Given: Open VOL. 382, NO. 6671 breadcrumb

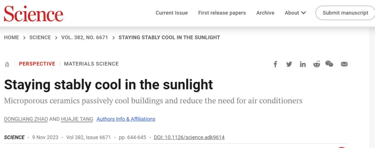Looking at the screenshot, I should [x=85, y=37].
